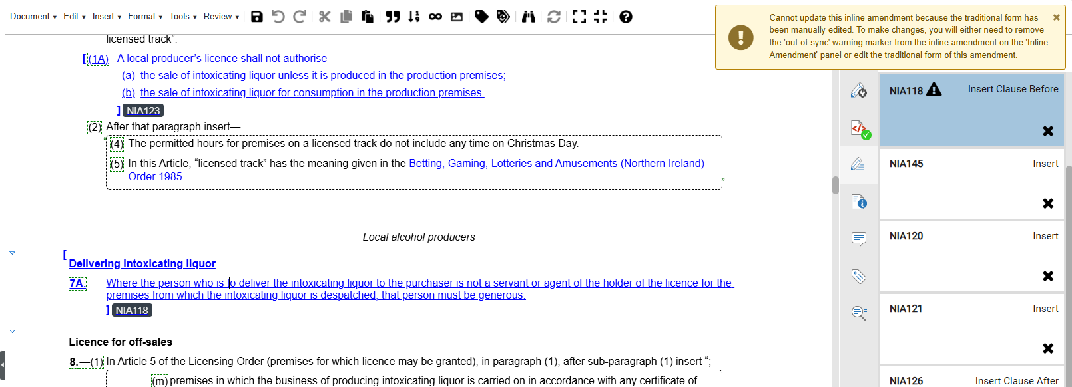Open the XML validation panel icon

point(859,128)
